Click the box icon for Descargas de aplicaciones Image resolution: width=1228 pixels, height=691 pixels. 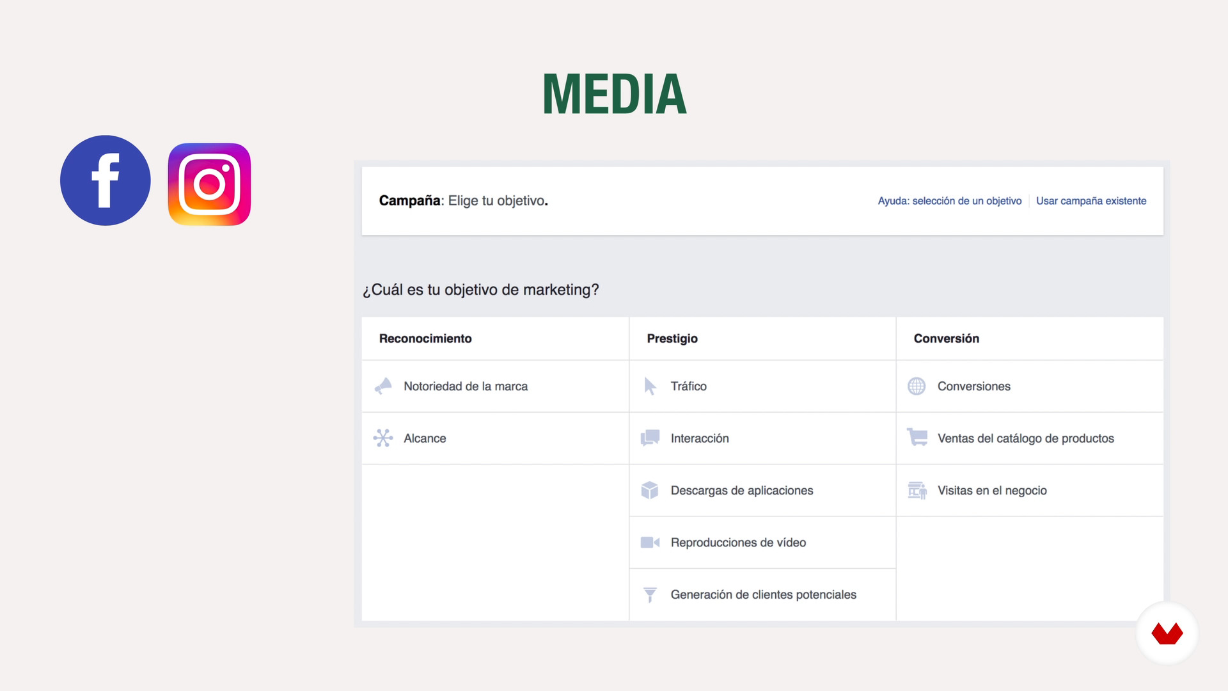pos(650,490)
